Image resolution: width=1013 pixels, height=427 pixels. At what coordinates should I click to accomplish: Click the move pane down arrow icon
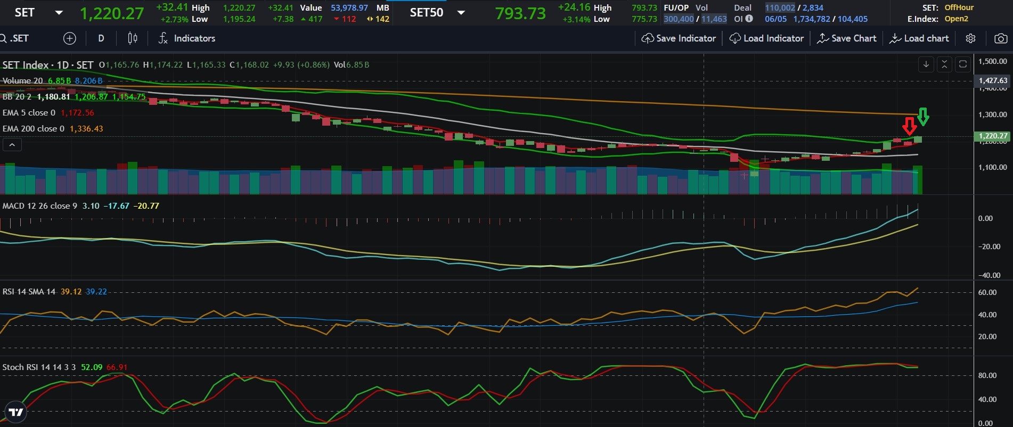click(926, 64)
